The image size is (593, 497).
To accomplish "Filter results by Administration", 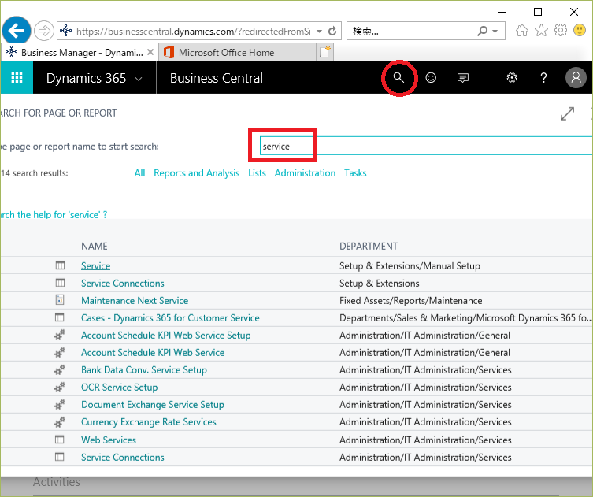I will [x=306, y=173].
